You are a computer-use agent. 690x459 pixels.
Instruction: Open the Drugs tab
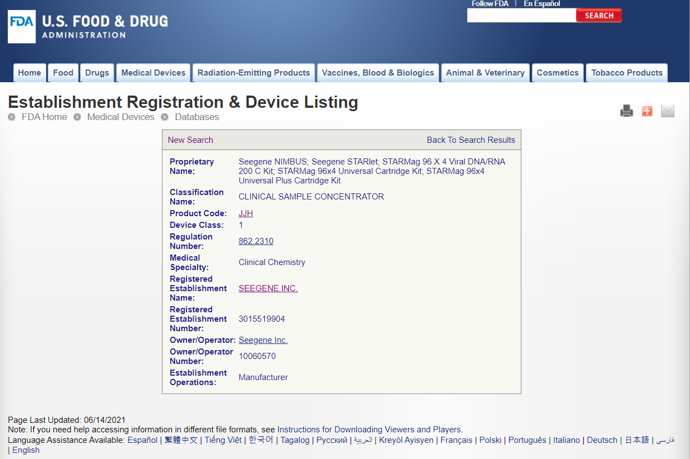(97, 73)
